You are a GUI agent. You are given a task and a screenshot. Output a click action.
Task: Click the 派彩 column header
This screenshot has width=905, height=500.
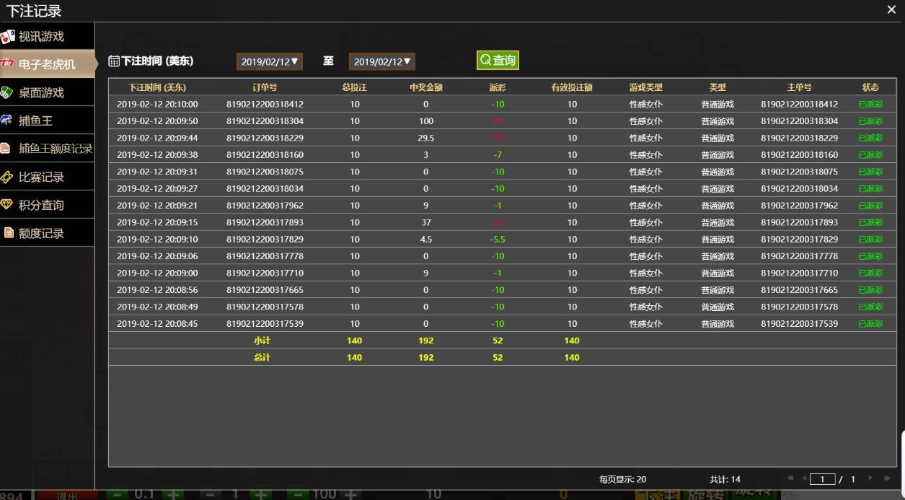[498, 87]
